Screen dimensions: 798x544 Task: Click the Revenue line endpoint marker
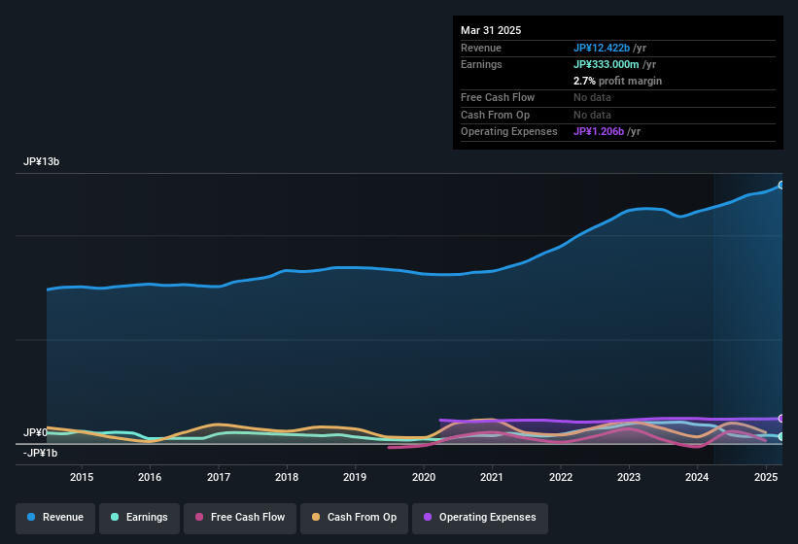tap(781, 186)
